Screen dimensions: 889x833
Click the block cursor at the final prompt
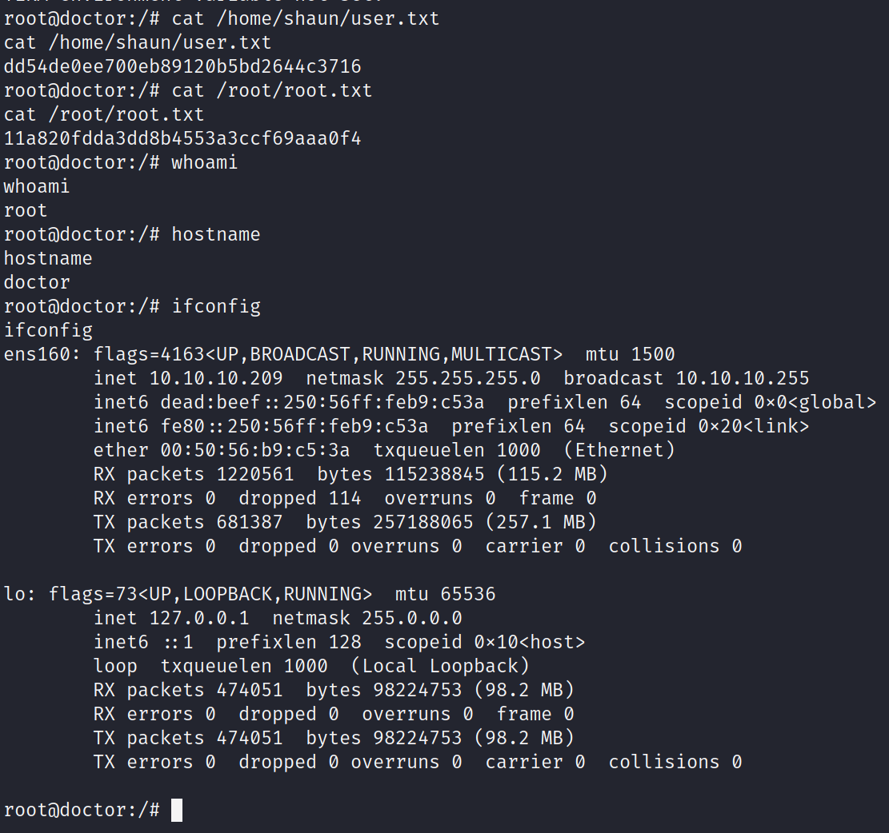177,810
